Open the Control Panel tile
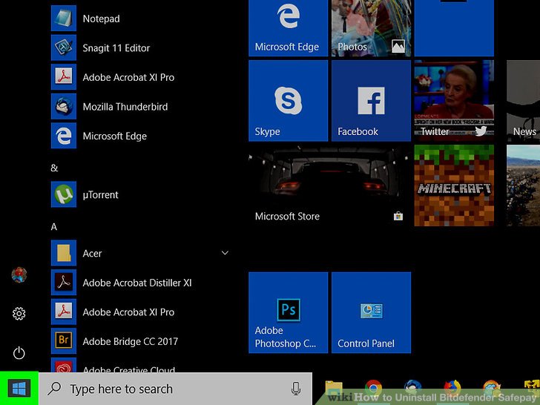The height and width of the screenshot is (405, 540). point(371,312)
